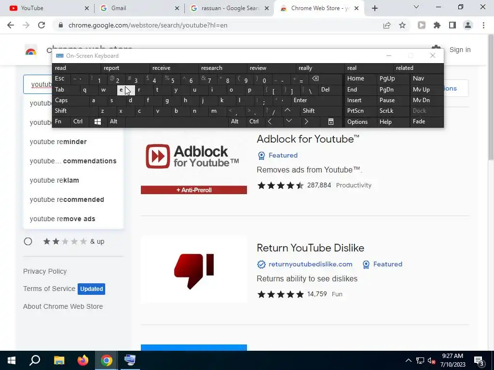Toggle the Chrome side panel icon
This screenshot has width=494, height=370.
click(x=453, y=25)
